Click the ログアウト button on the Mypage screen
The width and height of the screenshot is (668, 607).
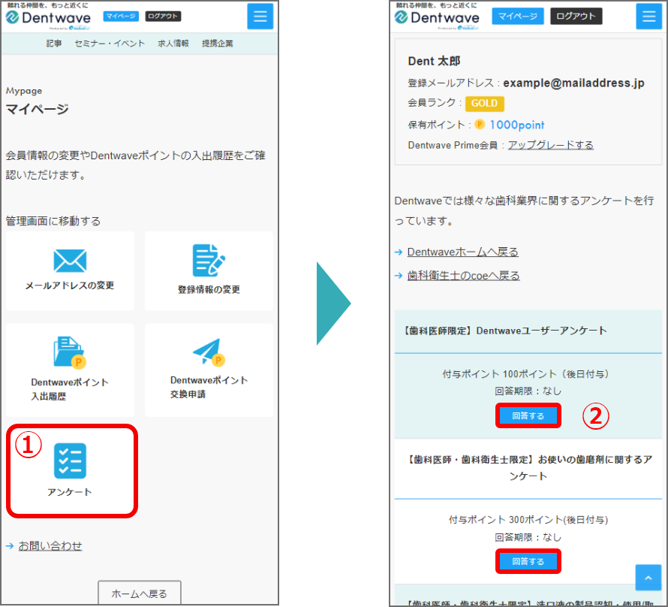click(163, 17)
